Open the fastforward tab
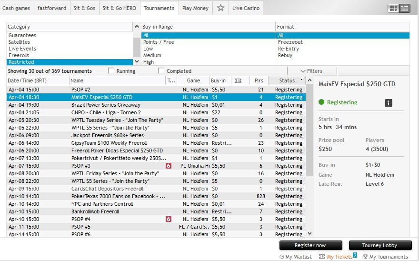This screenshot has height=261, width=419. click(x=52, y=8)
